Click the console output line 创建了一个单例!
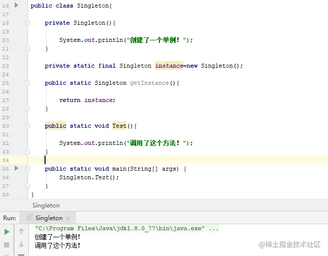The width and height of the screenshot is (328, 256). 58,237
